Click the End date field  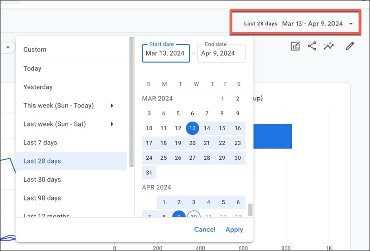pyautogui.click(x=221, y=53)
